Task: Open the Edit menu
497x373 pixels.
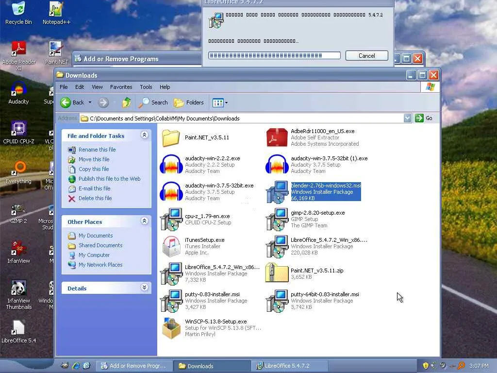Action: (x=80, y=87)
